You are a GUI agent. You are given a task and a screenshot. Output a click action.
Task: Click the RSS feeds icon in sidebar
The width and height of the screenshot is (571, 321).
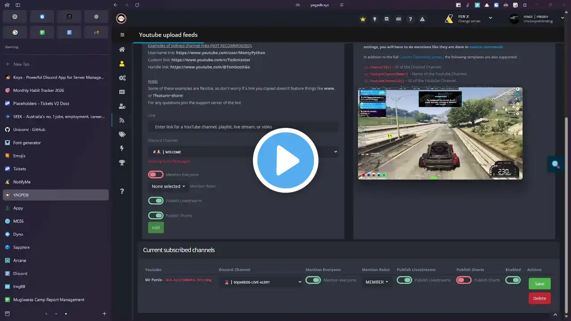122,120
